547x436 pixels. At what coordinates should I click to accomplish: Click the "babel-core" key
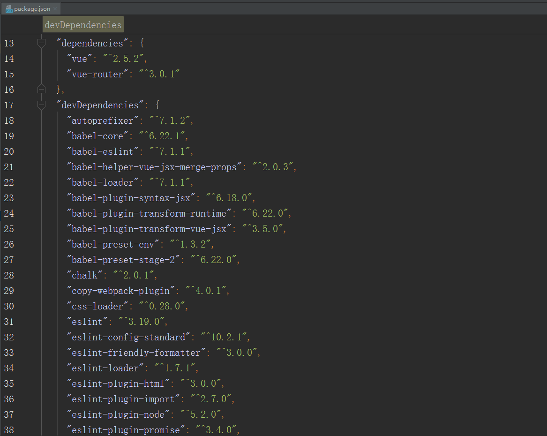[x=97, y=136]
